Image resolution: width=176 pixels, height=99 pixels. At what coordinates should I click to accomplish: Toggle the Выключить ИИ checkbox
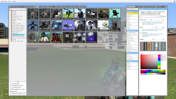pos(11,84)
